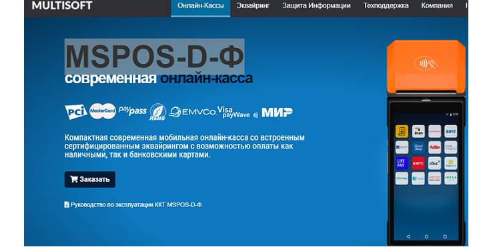Tap the Android recents square on the phone
Image resolution: width=493 pixels, height=247 pixels.
pos(445,236)
